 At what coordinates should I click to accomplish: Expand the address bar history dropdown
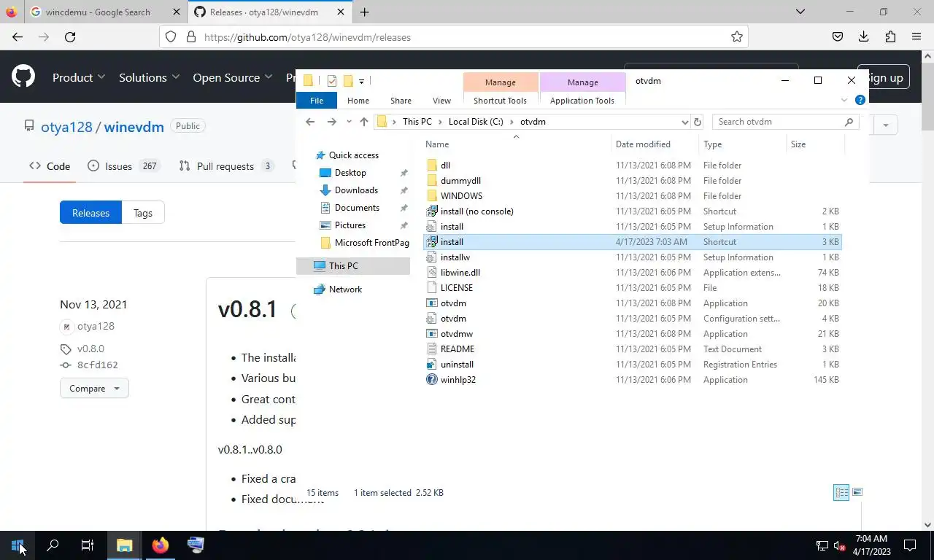click(684, 122)
